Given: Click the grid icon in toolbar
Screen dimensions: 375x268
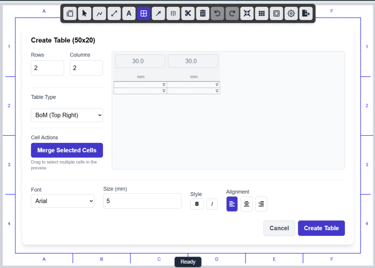Looking at the screenshot, I should click(261, 14).
